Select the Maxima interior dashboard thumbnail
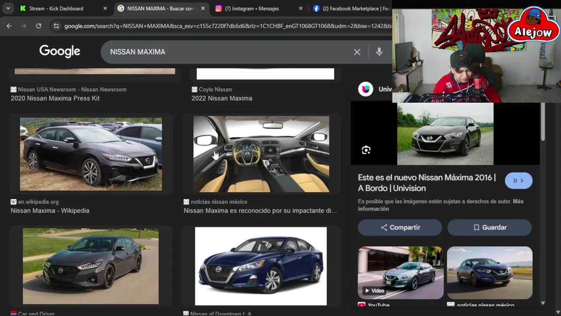This screenshot has width=561, height=316. [261, 154]
